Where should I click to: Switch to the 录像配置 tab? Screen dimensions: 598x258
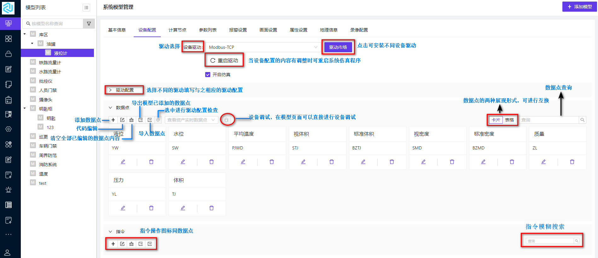(x=359, y=30)
